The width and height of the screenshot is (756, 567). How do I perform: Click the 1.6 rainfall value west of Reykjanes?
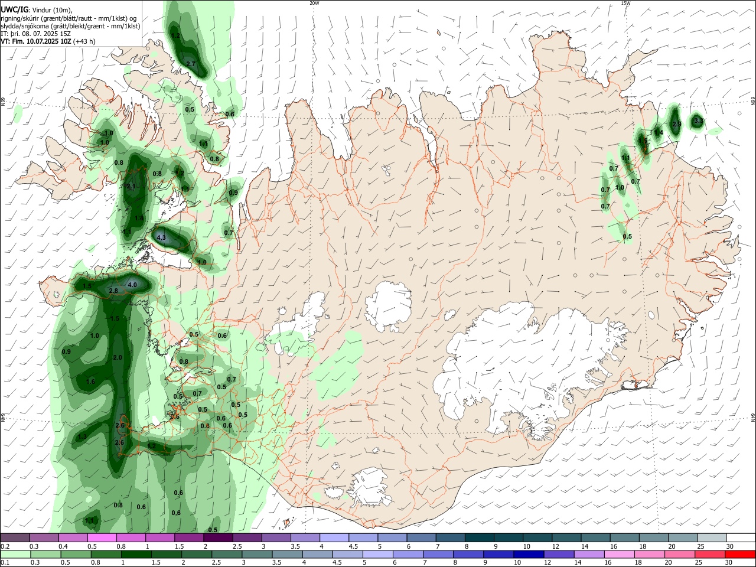tap(90, 382)
